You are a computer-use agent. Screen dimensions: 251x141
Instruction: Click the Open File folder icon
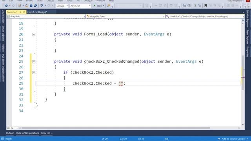point(27,6)
